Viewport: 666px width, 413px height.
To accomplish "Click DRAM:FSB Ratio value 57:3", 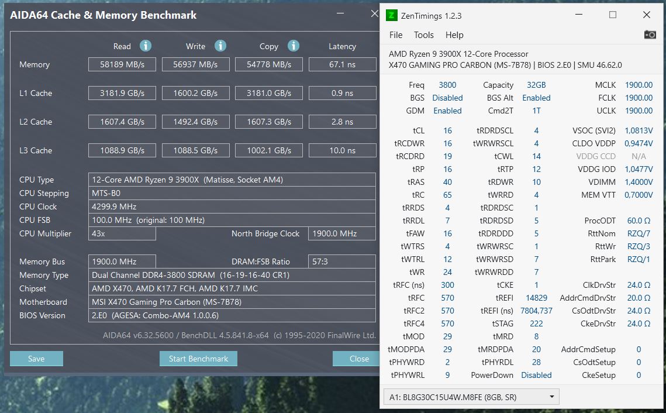I will pyautogui.click(x=342, y=261).
